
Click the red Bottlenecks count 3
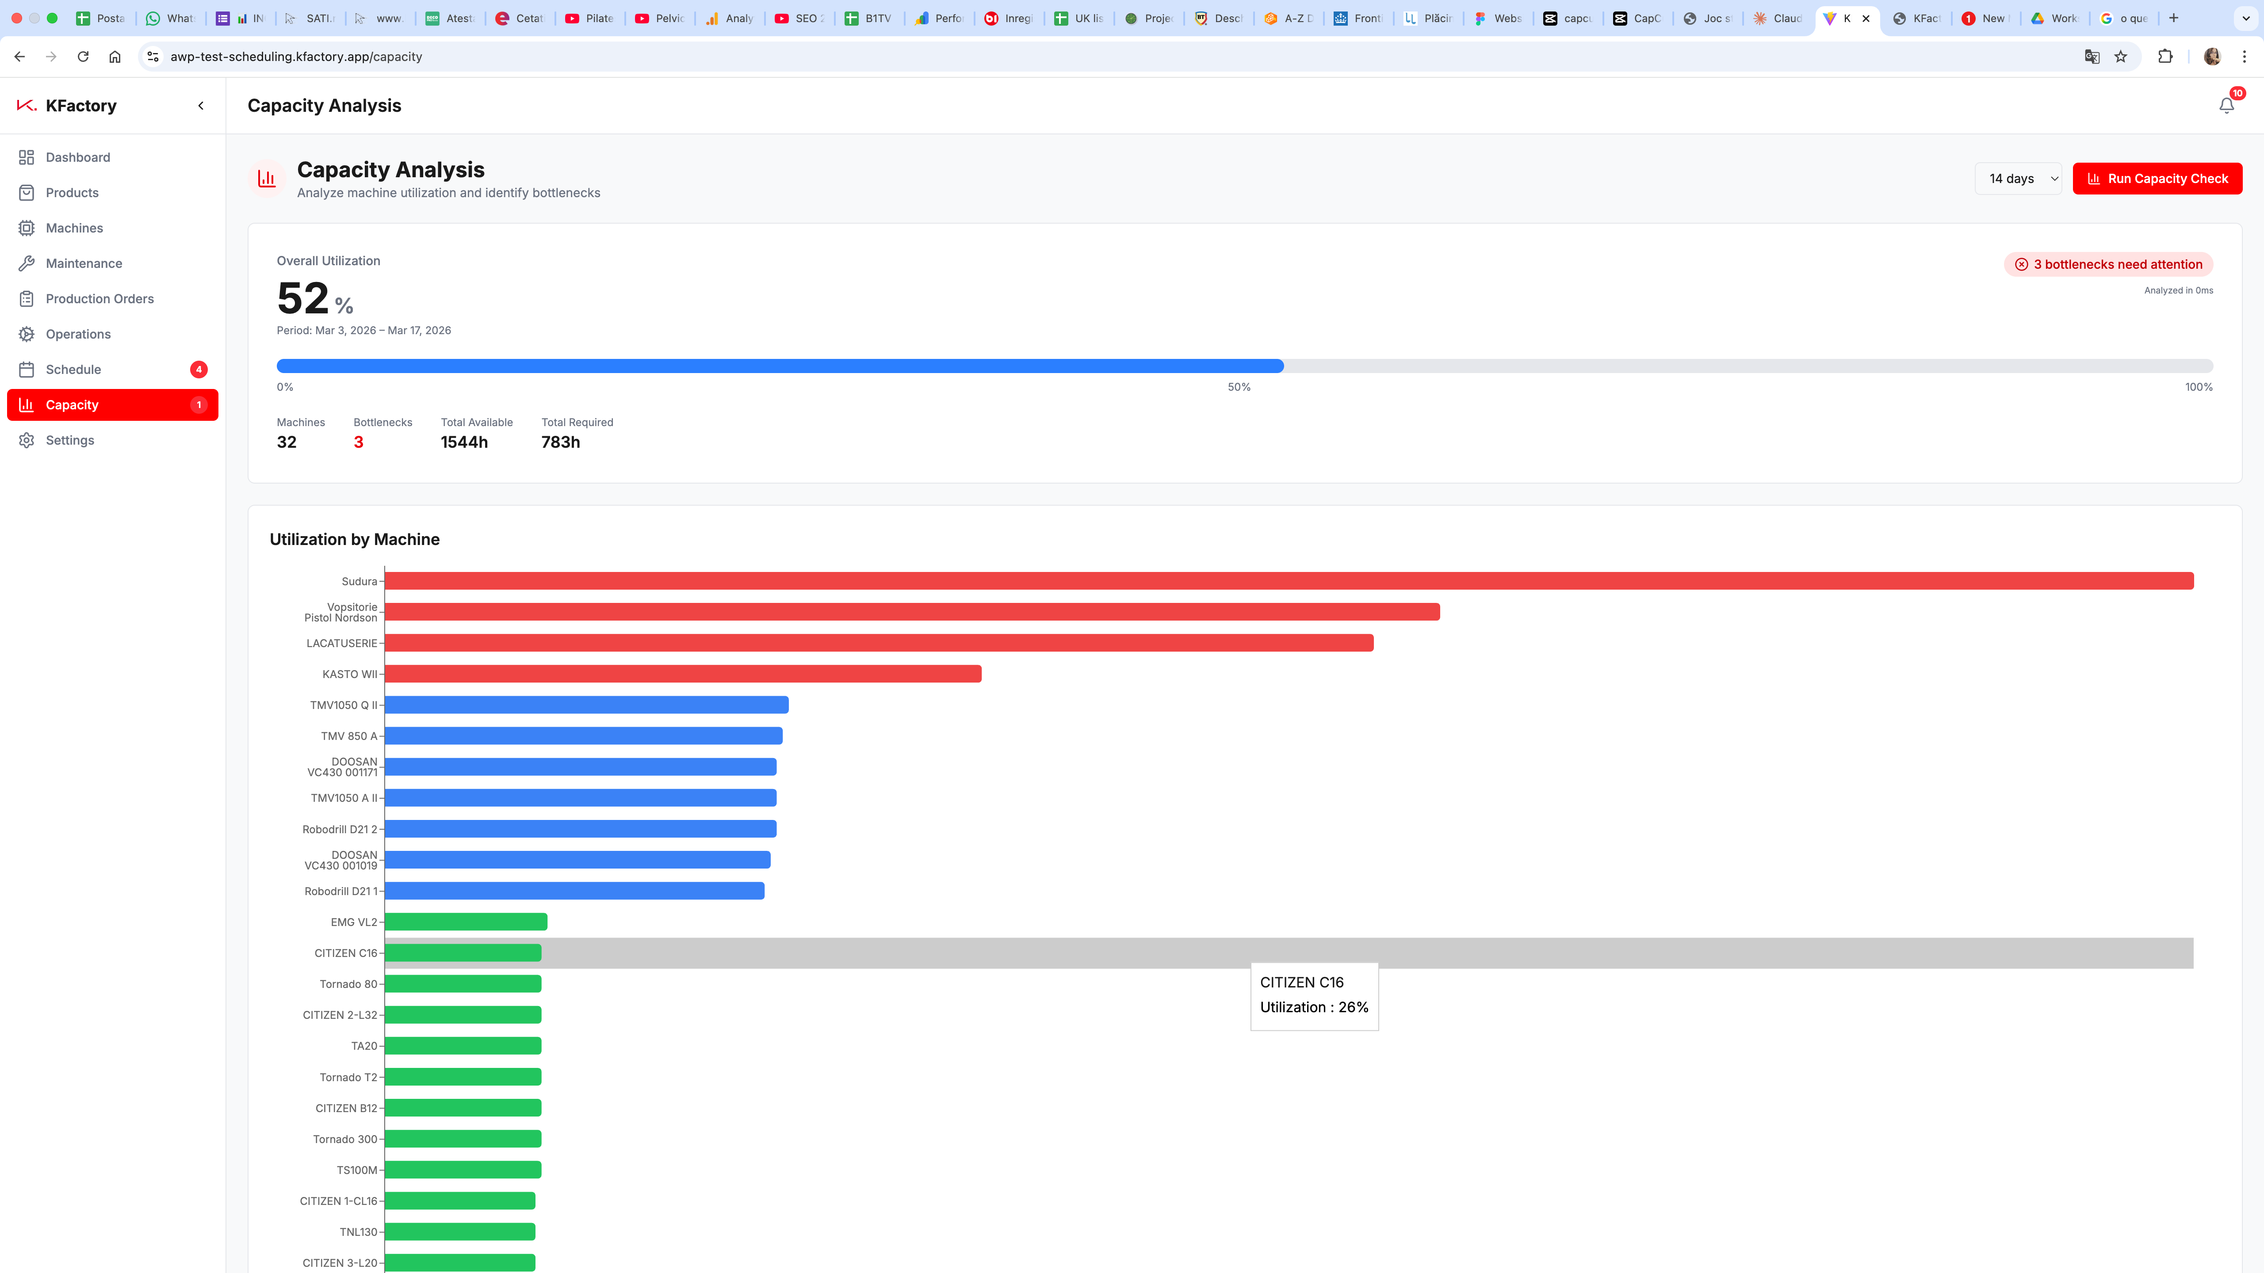[359, 442]
